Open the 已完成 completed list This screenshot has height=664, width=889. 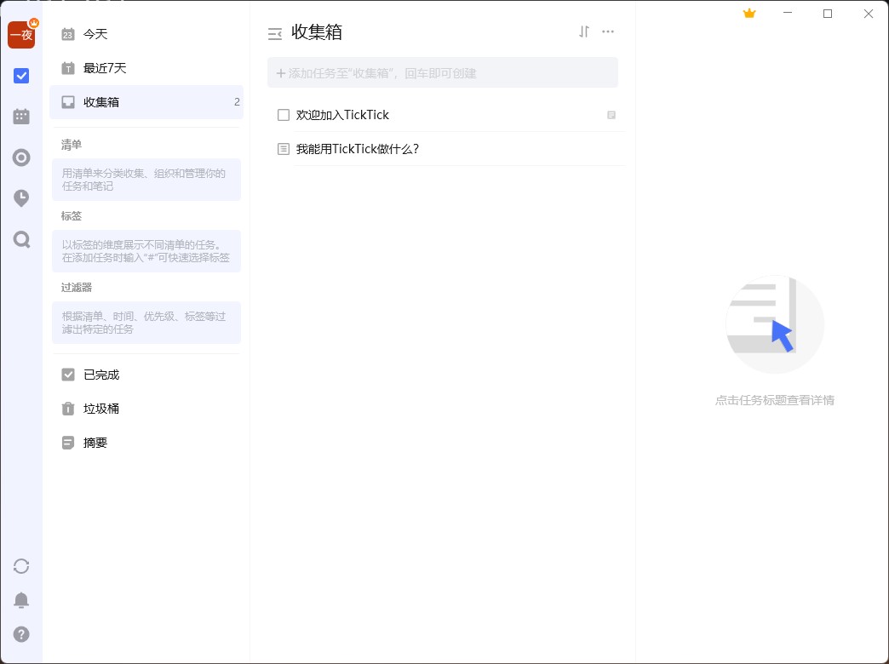146,375
